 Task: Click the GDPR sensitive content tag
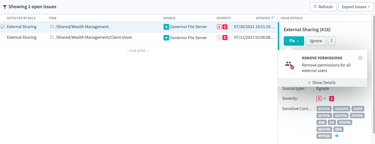pos(358,109)
